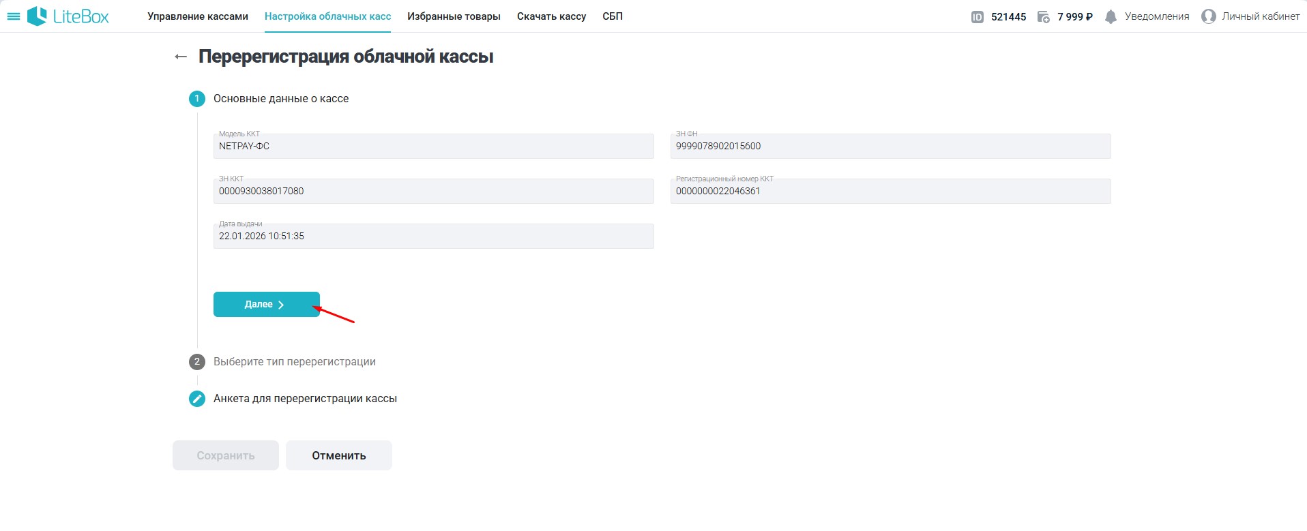Select step 2 circle indicator
1307x531 pixels.
click(197, 362)
